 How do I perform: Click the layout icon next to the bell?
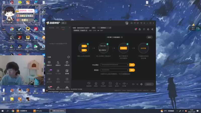coord(144,29)
